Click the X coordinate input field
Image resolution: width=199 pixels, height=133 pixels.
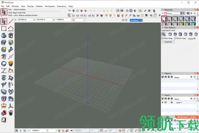(25, 20)
